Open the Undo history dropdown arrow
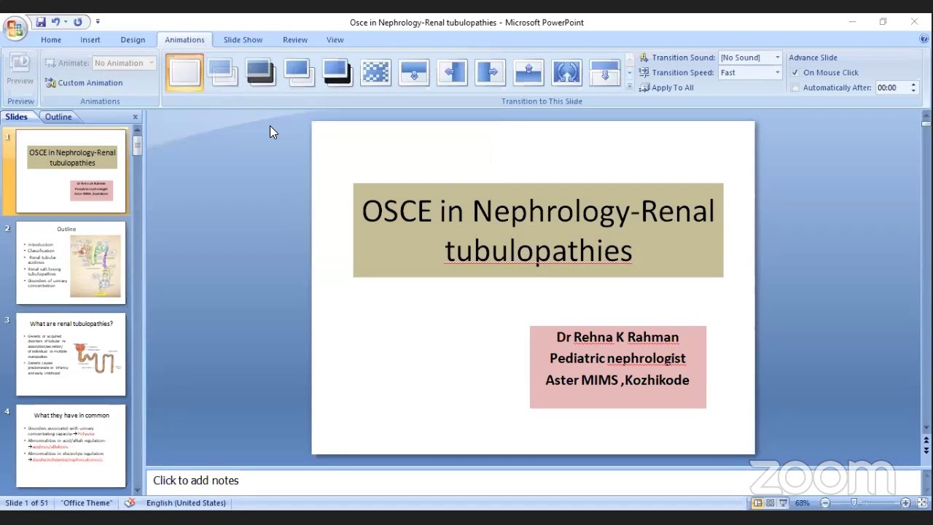The image size is (933, 525). click(x=65, y=23)
